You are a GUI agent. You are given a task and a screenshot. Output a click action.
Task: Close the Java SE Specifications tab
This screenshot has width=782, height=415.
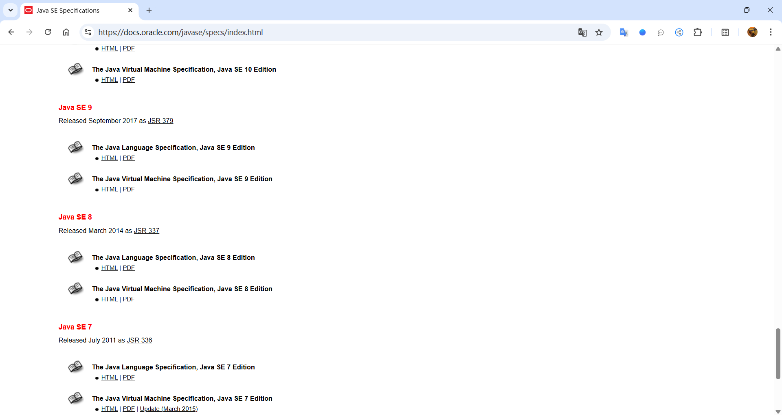(x=130, y=10)
